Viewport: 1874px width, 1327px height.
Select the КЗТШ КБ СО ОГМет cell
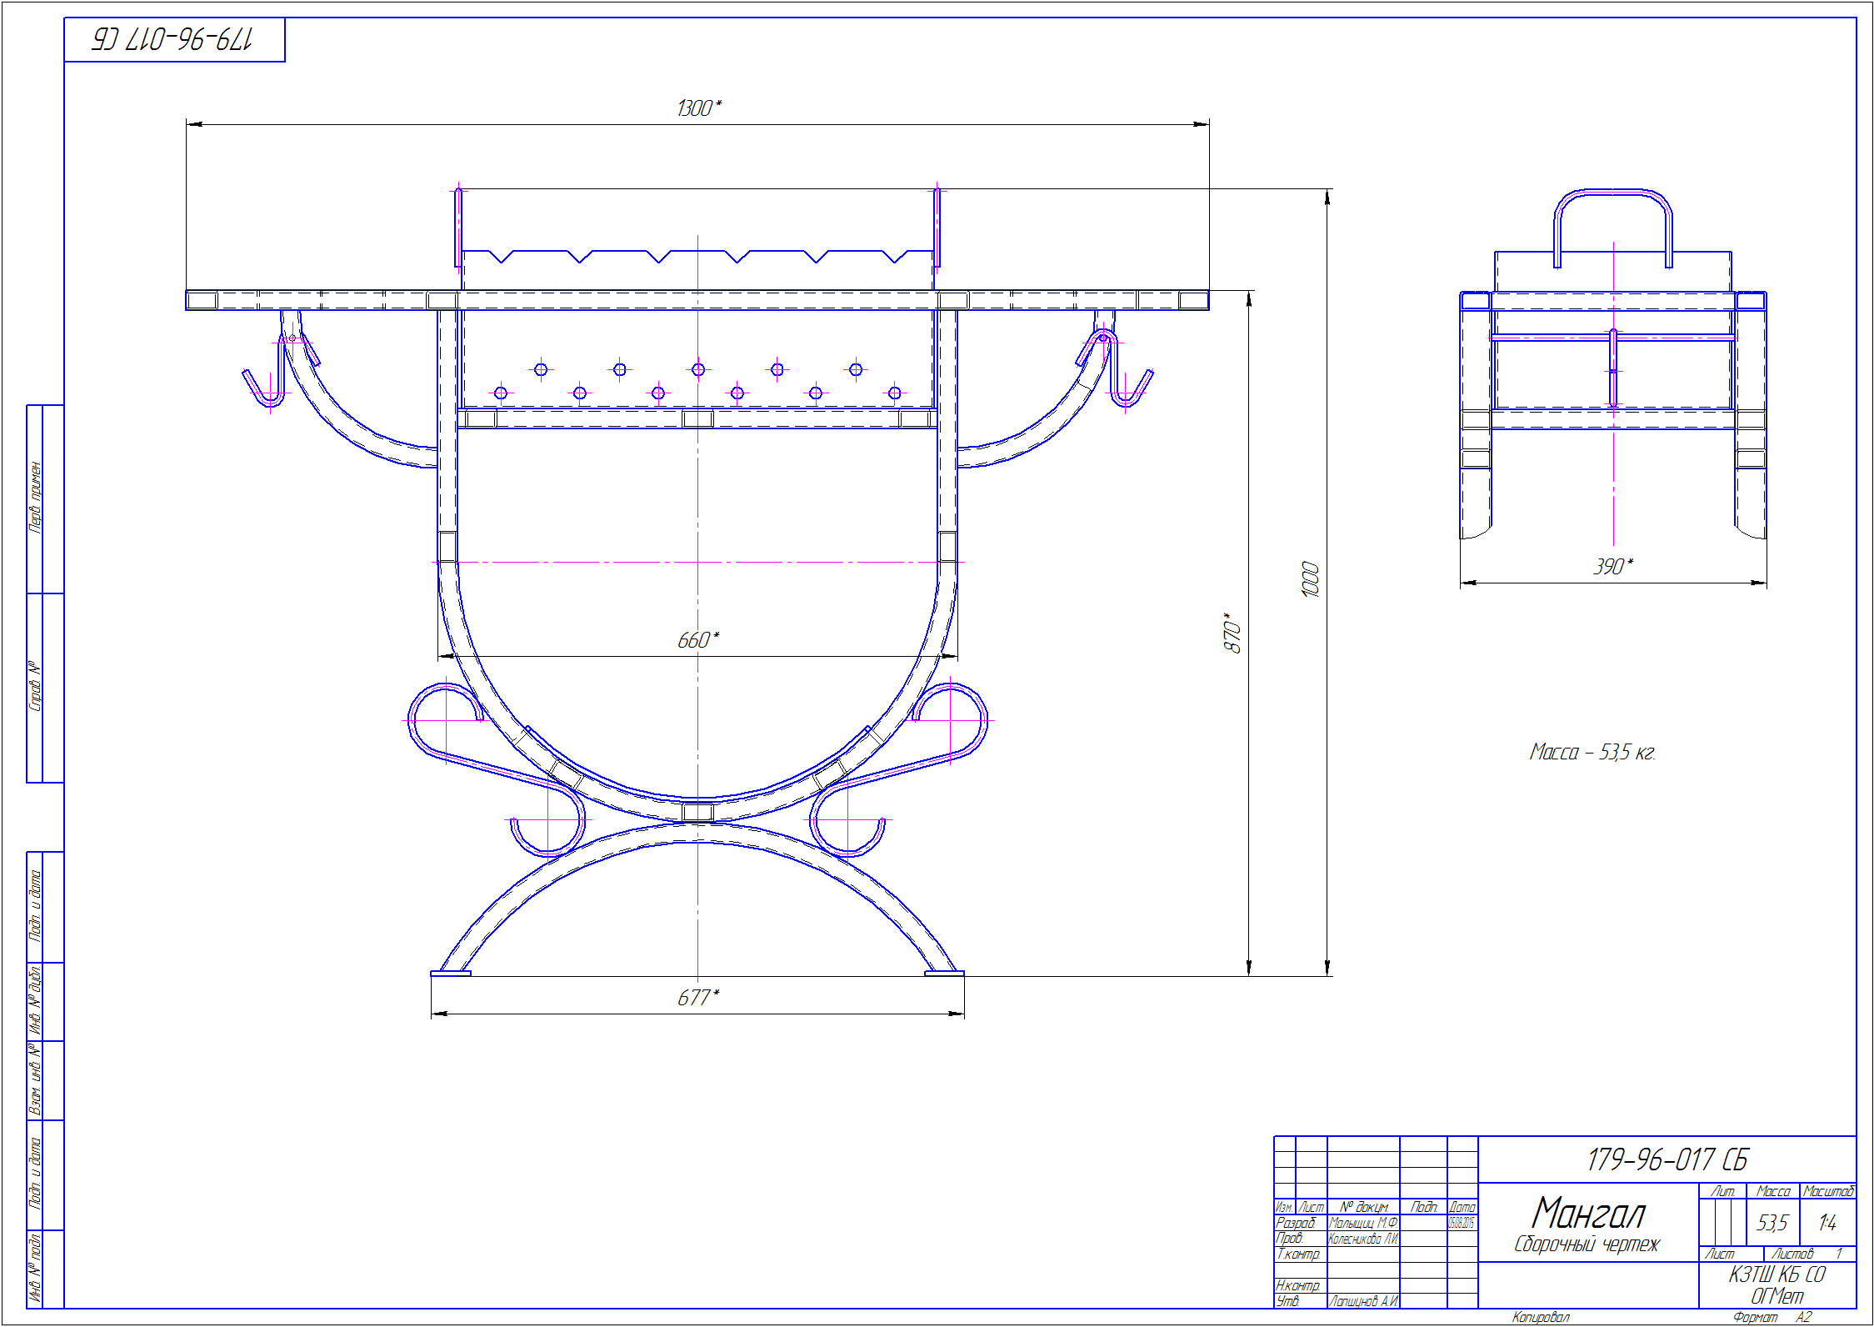click(x=1777, y=1285)
